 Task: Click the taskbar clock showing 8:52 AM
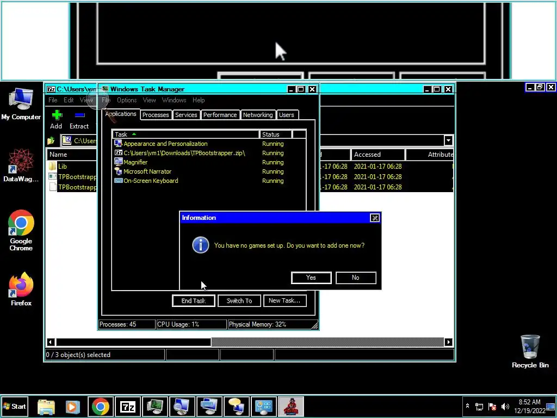[x=529, y=406]
